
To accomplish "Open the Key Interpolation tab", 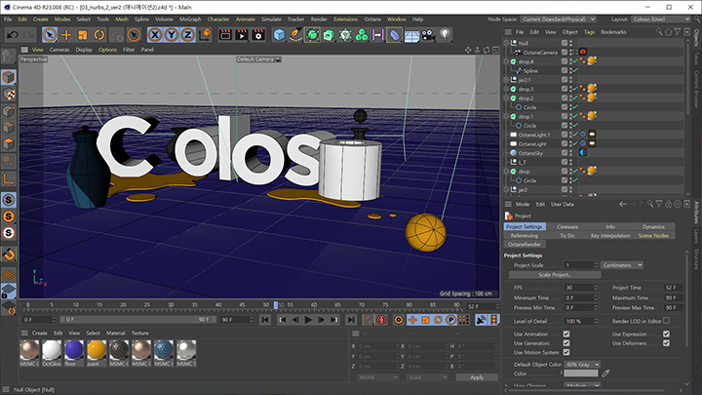I will point(610,236).
